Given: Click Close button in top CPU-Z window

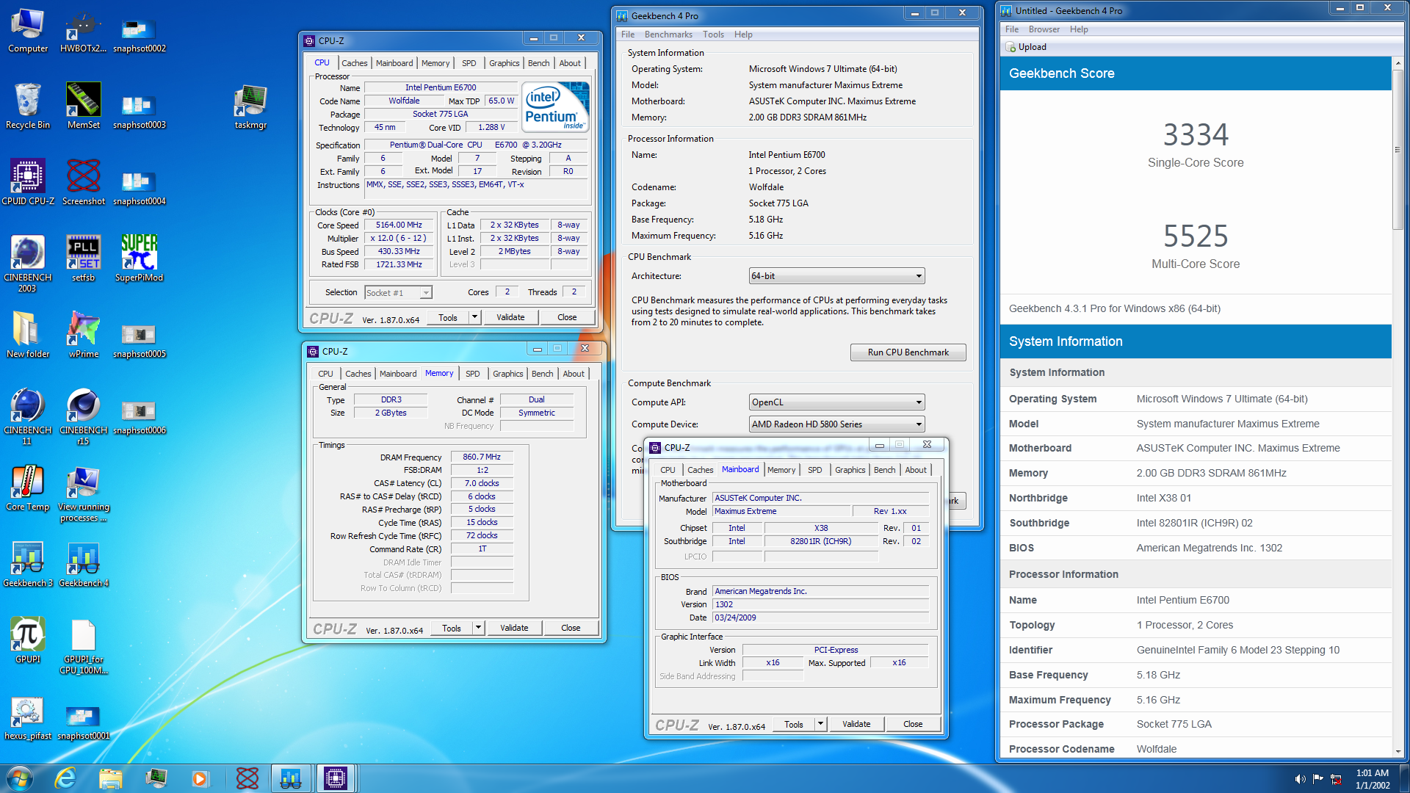Looking at the screenshot, I should point(567,317).
